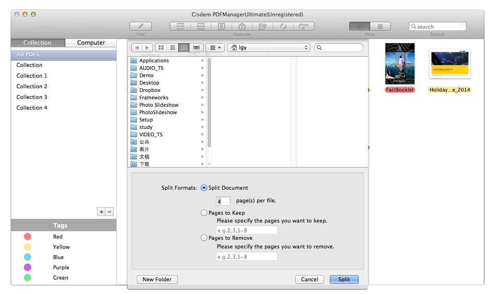
Task: Select the Holiday...e_2014 PDF thumbnail
Action: click(450, 64)
